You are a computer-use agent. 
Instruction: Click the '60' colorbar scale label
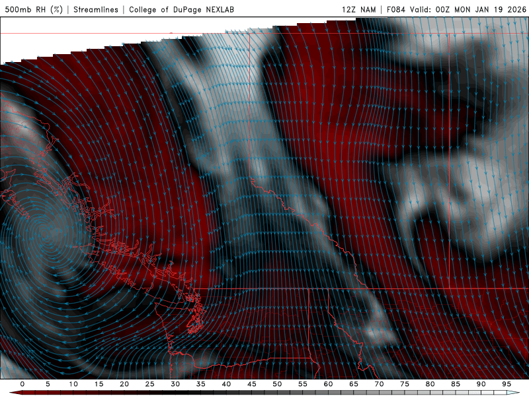click(328, 384)
